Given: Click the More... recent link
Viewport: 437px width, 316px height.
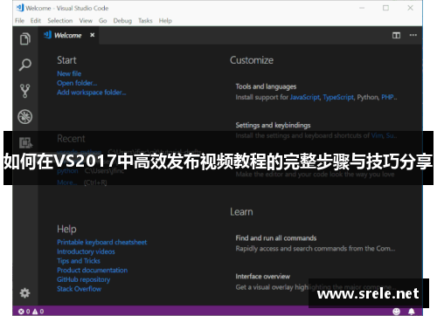Looking at the screenshot, I should tap(67, 182).
